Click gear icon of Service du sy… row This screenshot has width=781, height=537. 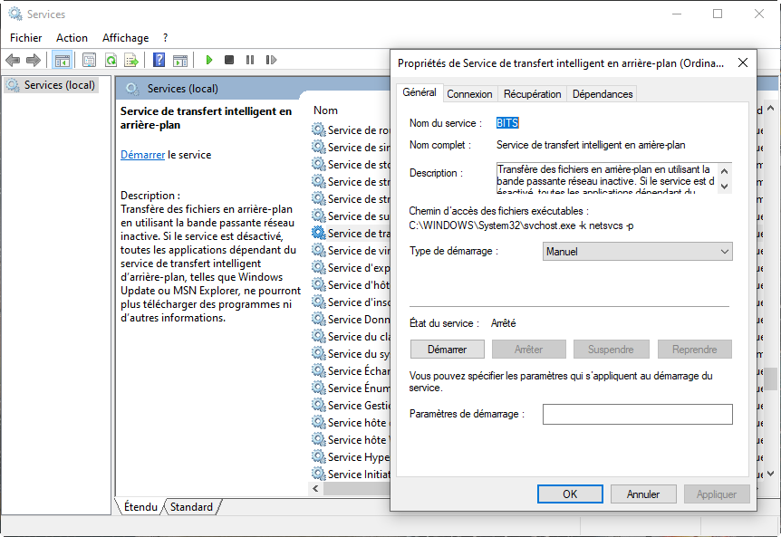coord(319,353)
